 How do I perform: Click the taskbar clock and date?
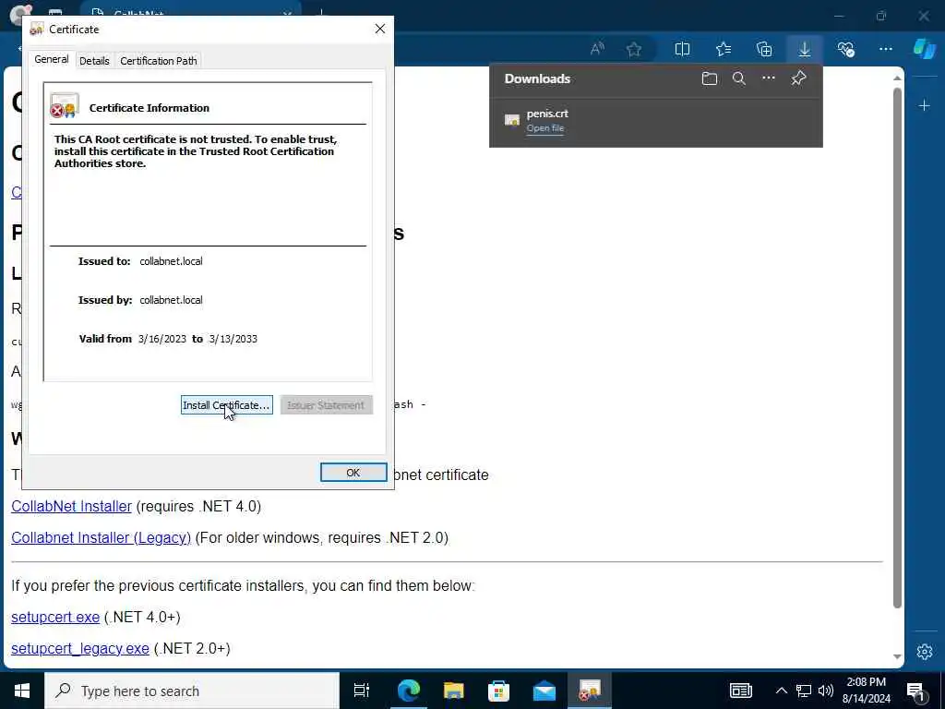(x=866, y=691)
